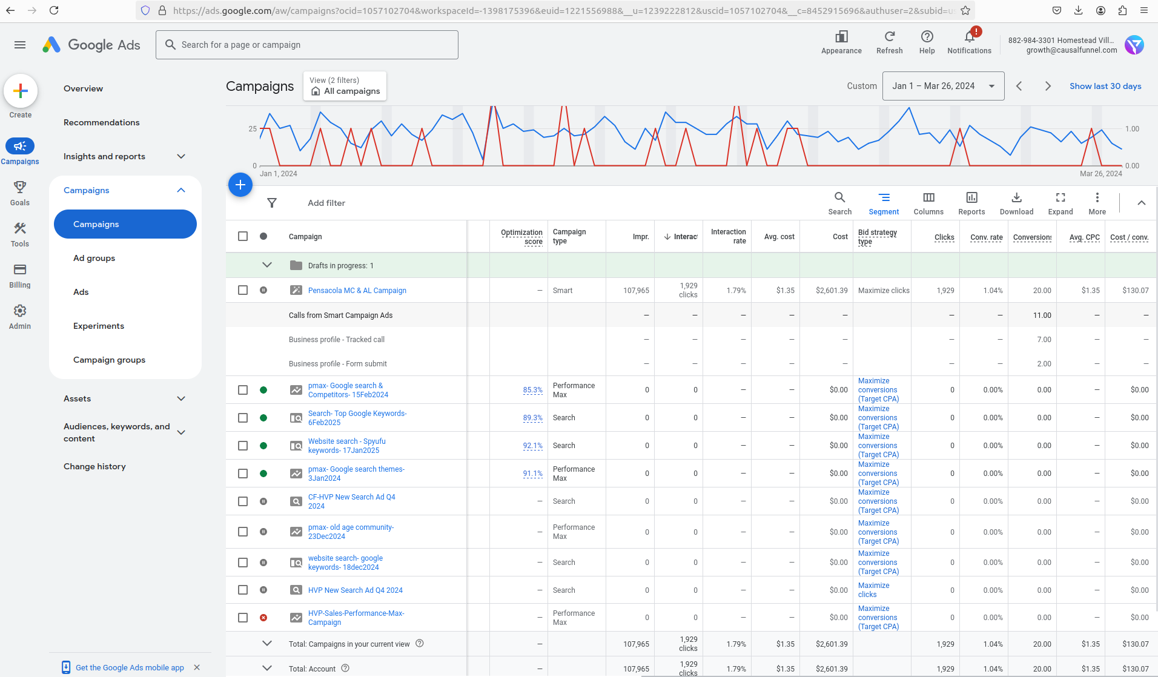
Task: Open Billing in the left rail
Action: point(20,276)
